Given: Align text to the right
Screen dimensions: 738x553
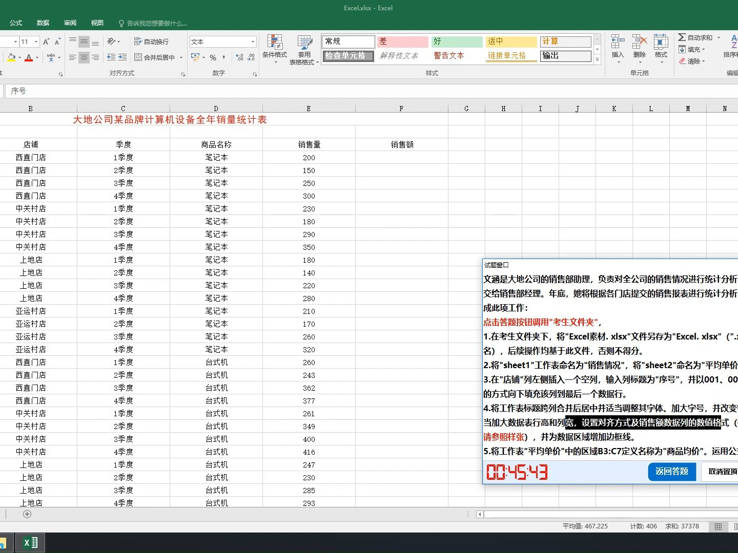Looking at the screenshot, I should 95,57.
